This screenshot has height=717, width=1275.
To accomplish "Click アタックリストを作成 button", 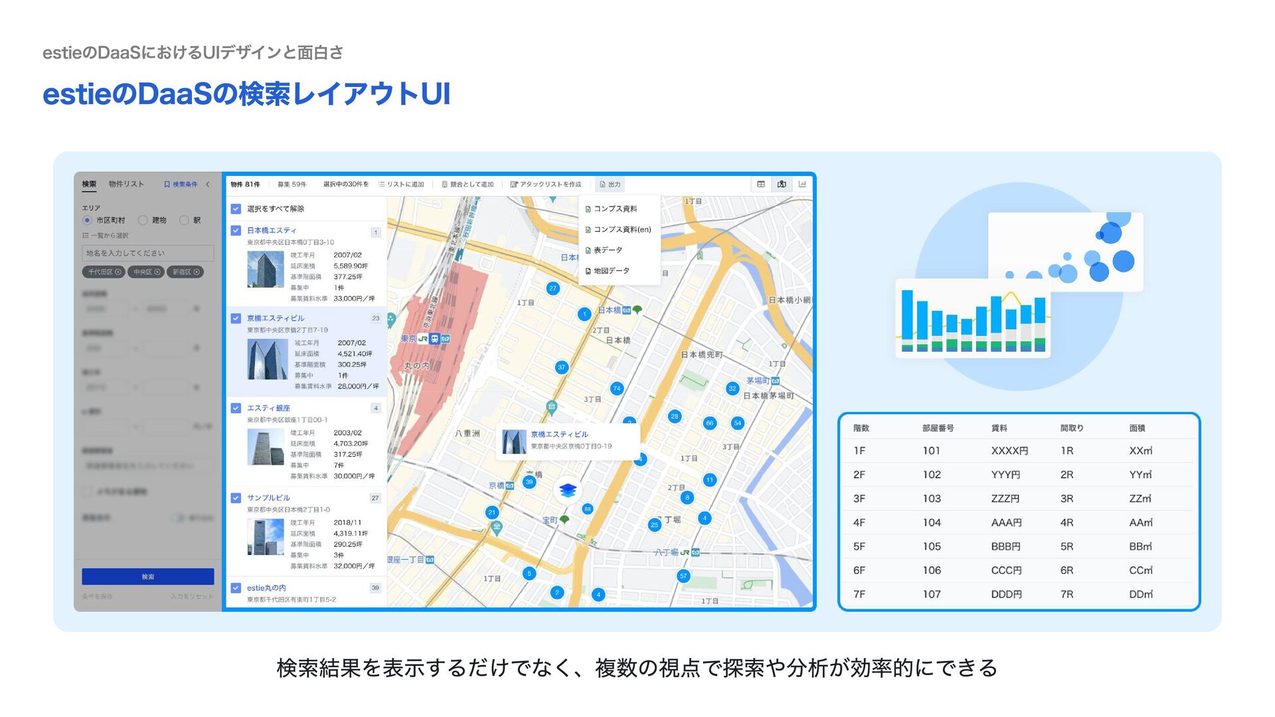I will 546,185.
